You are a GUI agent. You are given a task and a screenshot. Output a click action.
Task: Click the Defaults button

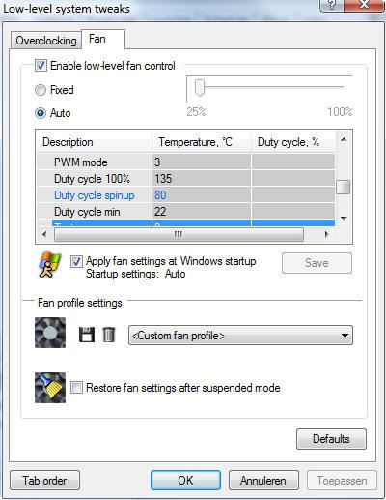[x=331, y=439]
